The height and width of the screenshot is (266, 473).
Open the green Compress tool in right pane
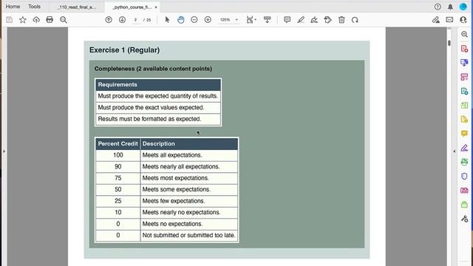(x=464, y=105)
